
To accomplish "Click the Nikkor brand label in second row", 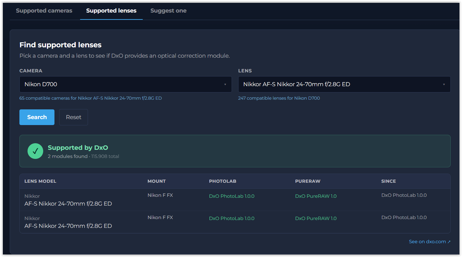I will [32, 218].
